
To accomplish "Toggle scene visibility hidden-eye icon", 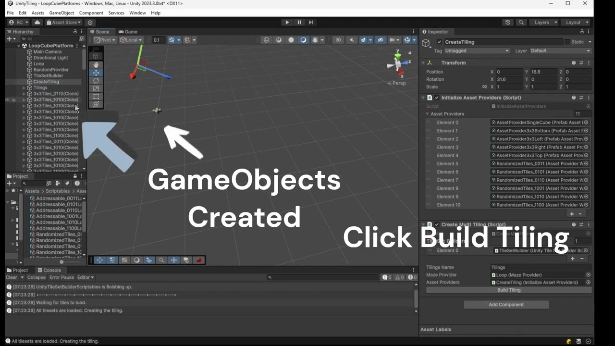I will point(381,40).
